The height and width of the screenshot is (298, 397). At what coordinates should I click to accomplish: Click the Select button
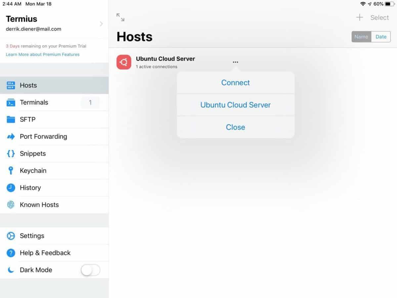click(x=379, y=18)
